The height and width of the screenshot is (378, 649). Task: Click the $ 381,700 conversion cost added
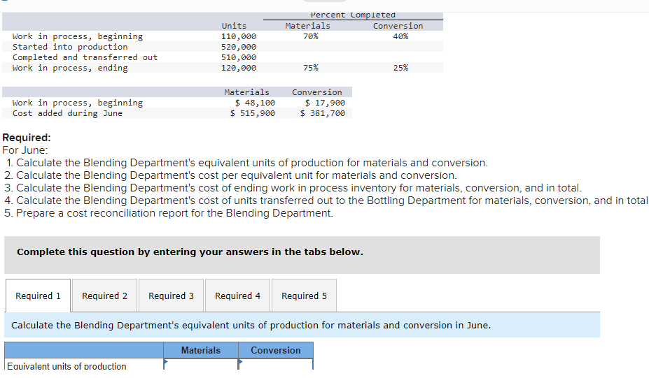(x=323, y=113)
